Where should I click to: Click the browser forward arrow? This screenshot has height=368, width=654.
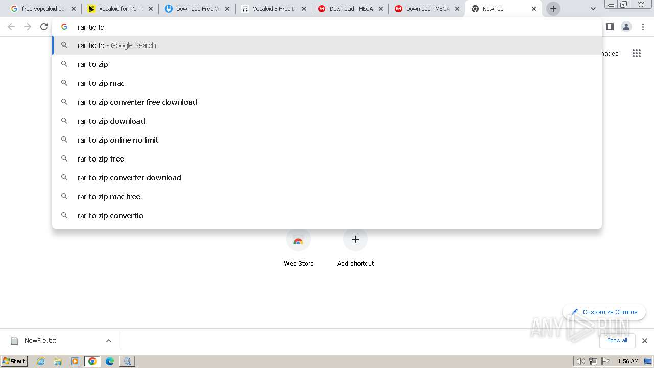point(28,27)
